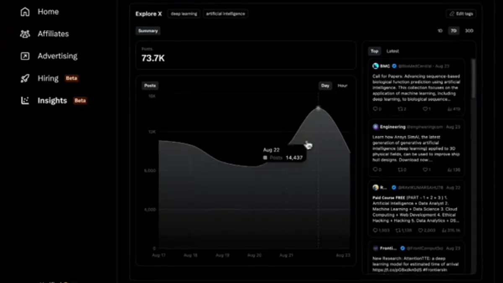Like the Engineering post
The height and width of the screenshot is (283, 503).
(426, 170)
